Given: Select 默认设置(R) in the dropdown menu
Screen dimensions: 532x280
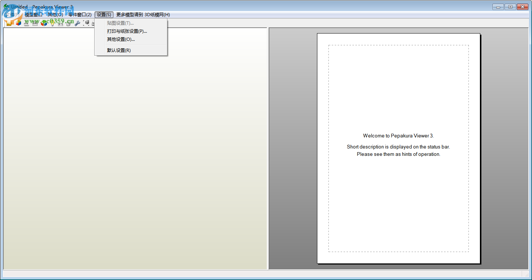Looking at the screenshot, I should pos(131,50).
